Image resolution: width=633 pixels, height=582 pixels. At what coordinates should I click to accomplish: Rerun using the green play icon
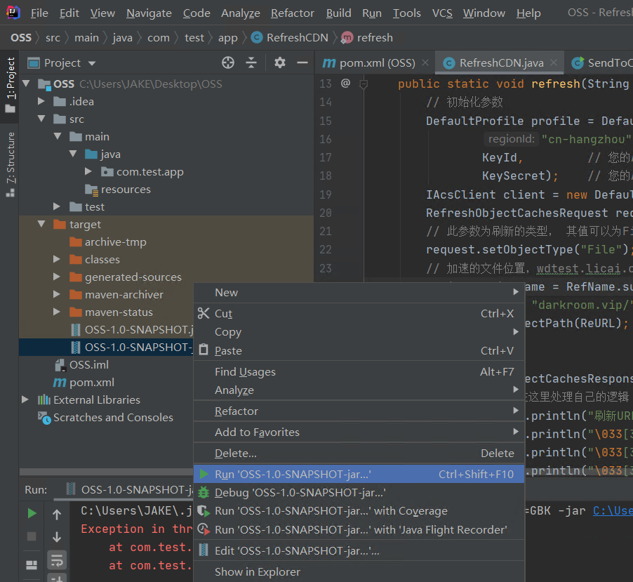(32, 513)
